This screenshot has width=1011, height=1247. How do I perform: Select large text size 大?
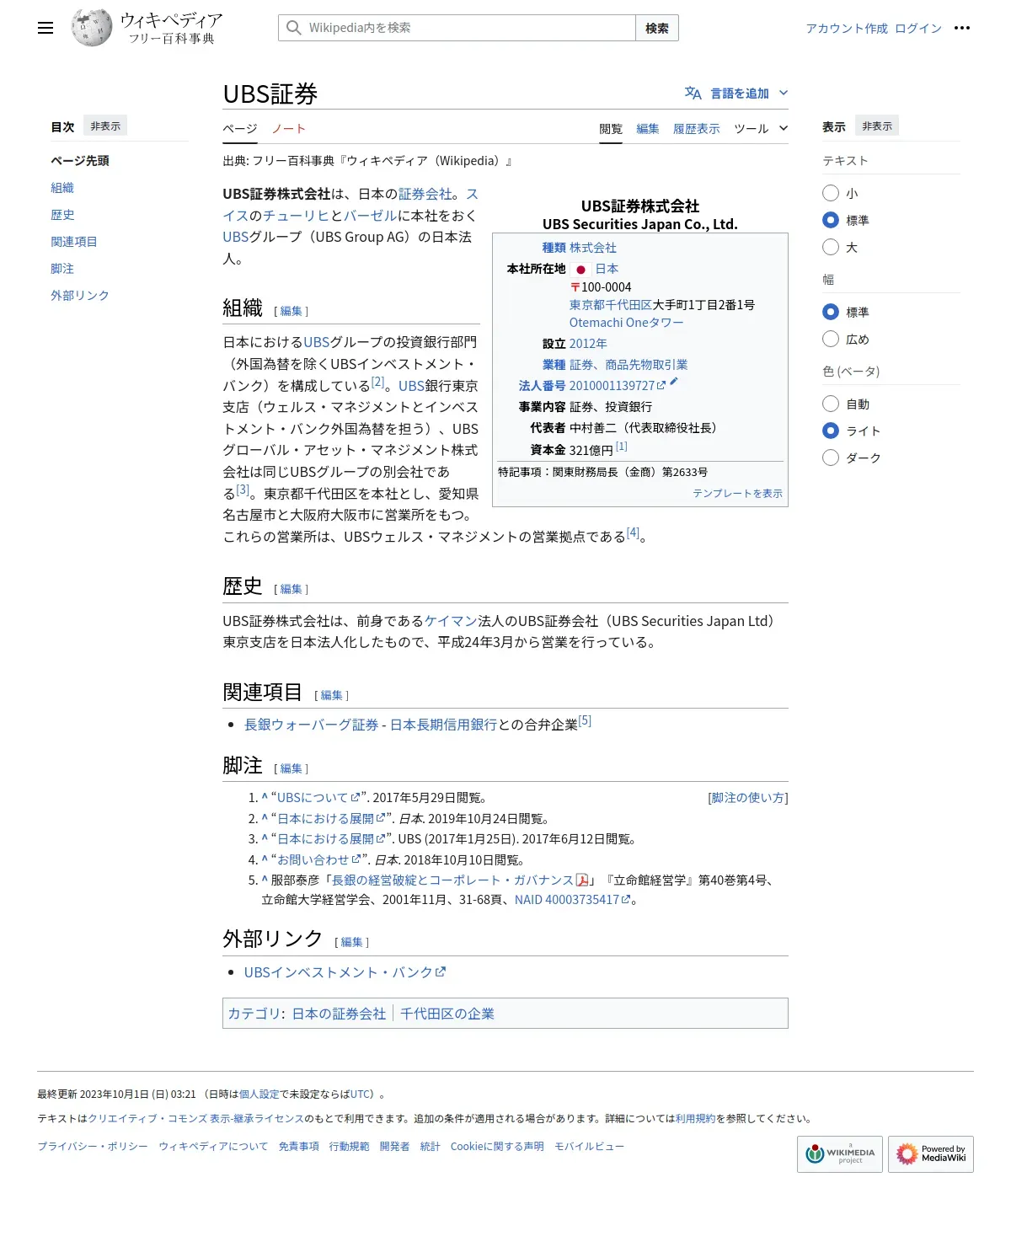coord(831,247)
